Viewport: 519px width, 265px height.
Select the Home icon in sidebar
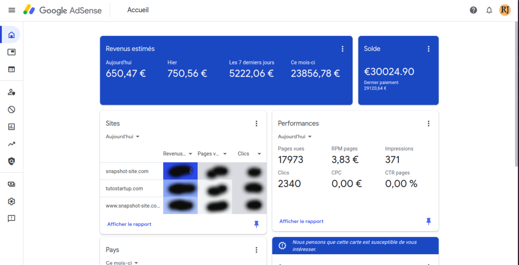pyautogui.click(x=12, y=35)
